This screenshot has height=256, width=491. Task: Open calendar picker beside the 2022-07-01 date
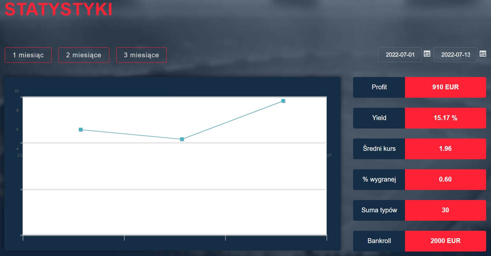point(427,53)
